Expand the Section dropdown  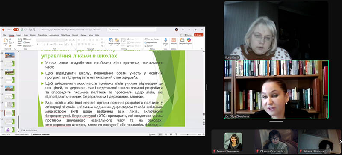(28, 46)
